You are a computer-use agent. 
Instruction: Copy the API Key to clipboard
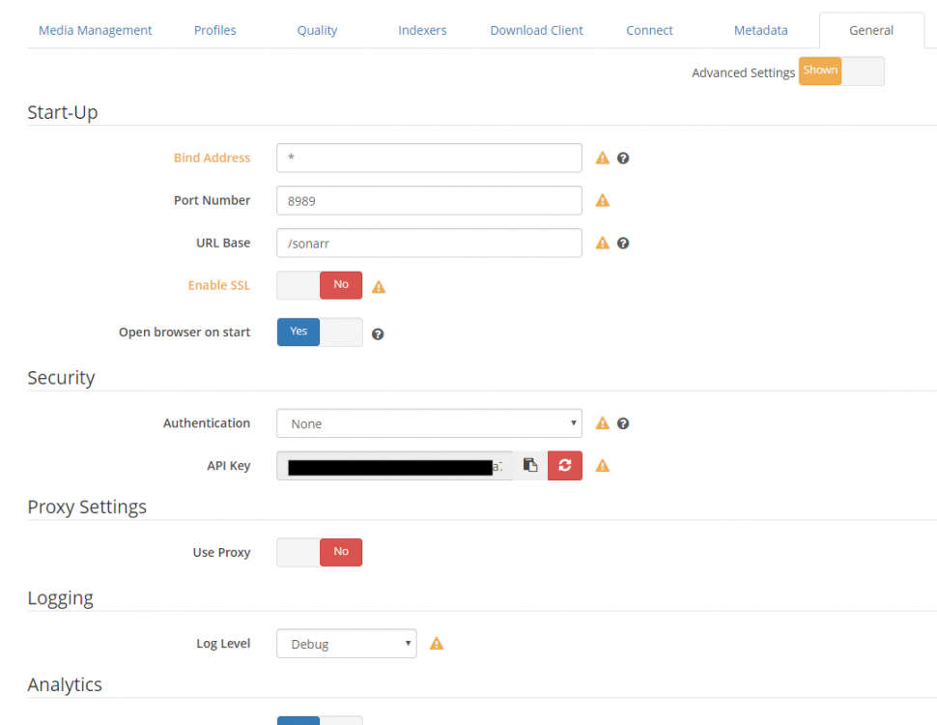(530, 465)
